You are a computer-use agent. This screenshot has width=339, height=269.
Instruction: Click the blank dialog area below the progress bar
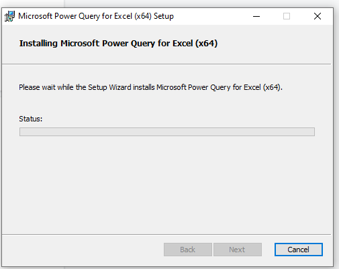pos(166,186)
